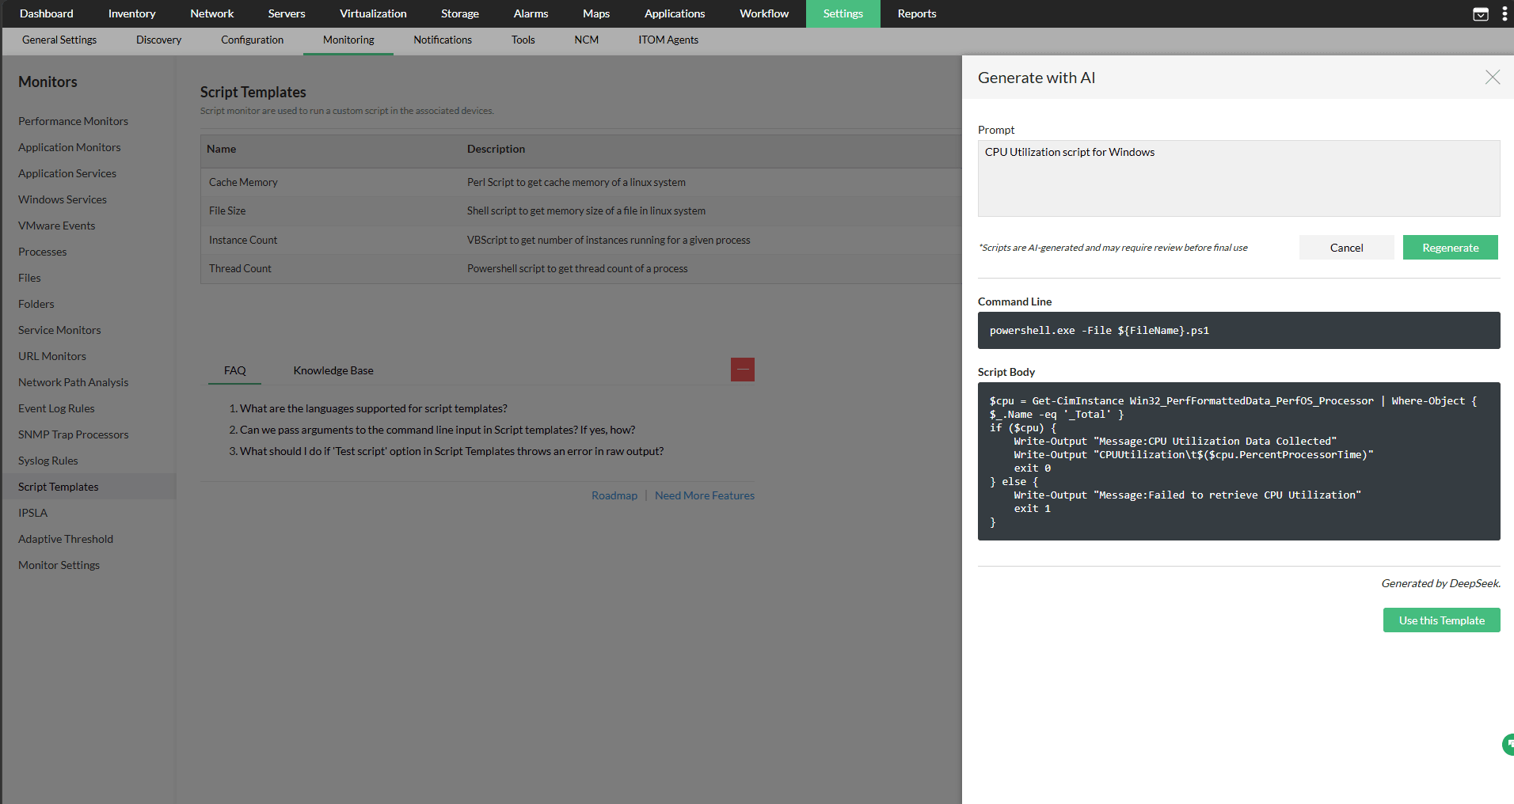Viewport: 1514px width, 804px height.
Task: Open the ITOM Agents tab
Action: 668,40
